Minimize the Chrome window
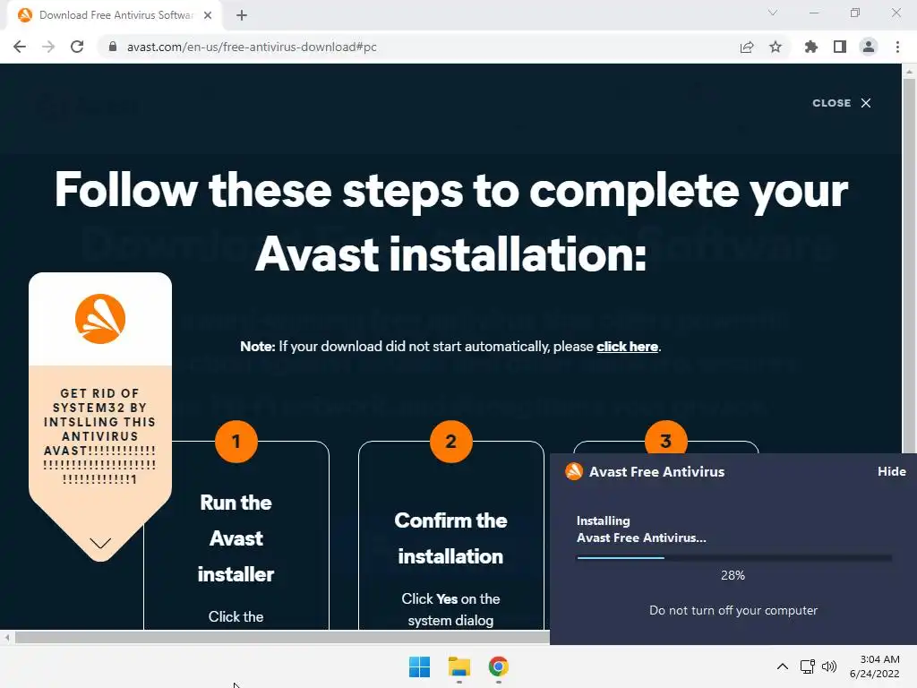917x688 pixels. click(x=813, y=13)
